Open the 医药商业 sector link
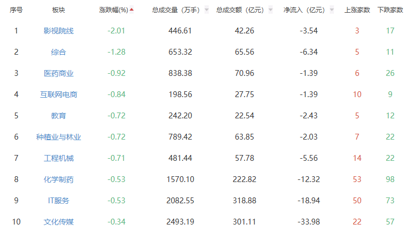416x233 pixels. click(x=59, y=73)
